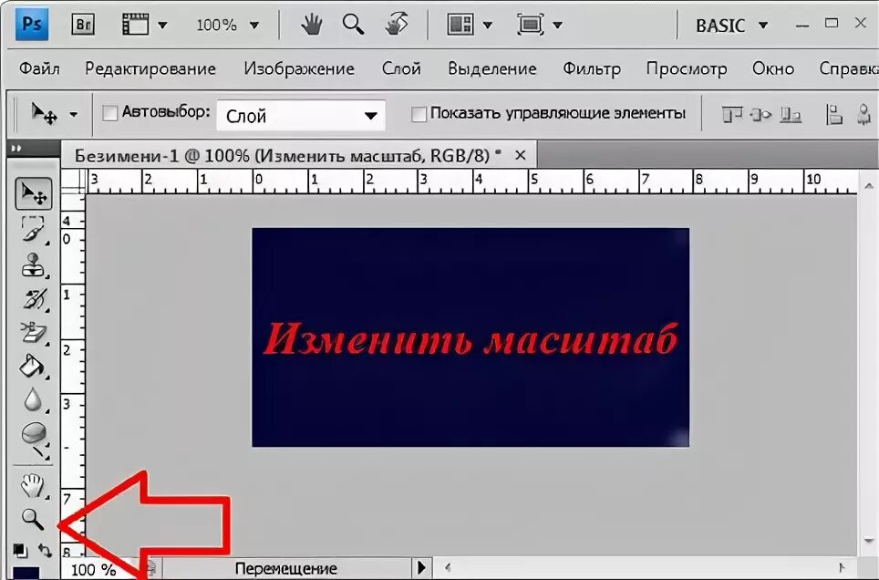Screen dimensions: 879x580
Task: Open the Слой auto-select dropdown
Action: tap(301, 116)
